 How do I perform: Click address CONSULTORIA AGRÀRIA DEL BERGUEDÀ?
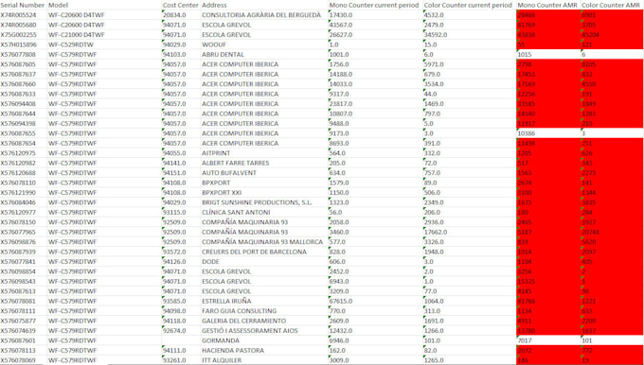tap(261, 15)
